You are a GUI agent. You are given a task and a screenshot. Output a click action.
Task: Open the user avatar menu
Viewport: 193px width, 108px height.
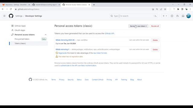188,16
